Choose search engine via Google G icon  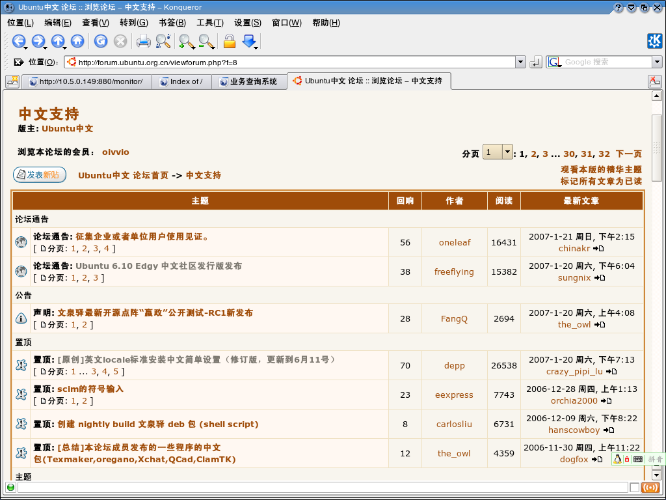click(555, 62)
